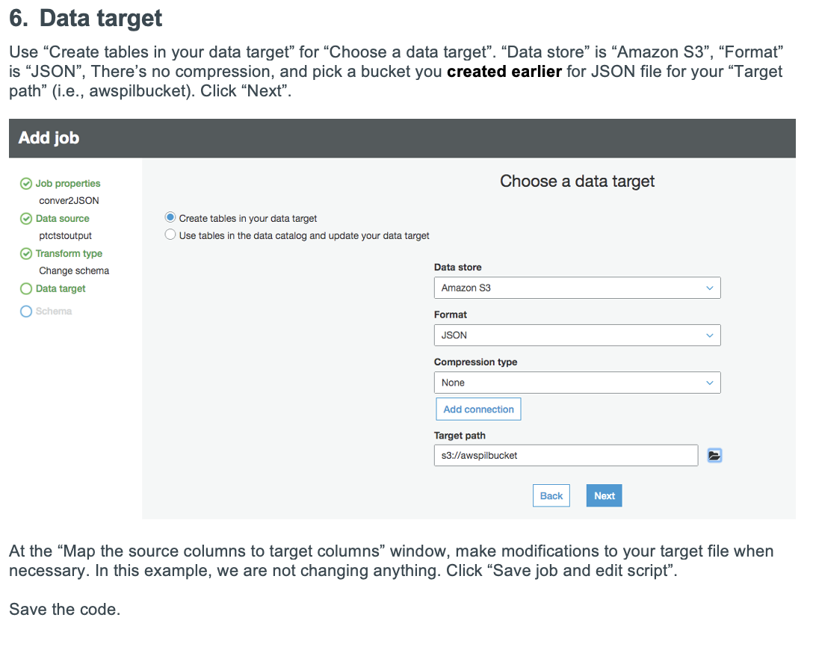Select "Use tables in the data catalog" option

tap(170, 235)
